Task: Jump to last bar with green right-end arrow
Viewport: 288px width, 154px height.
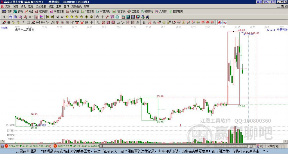Action: click(x=52, y=17)
